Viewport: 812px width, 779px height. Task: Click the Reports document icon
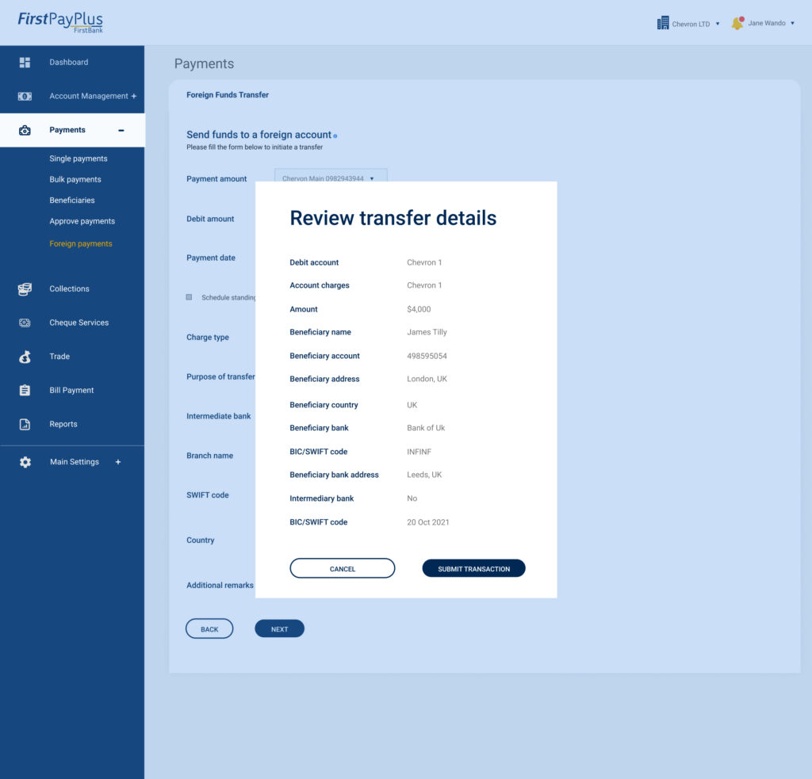pos(25,424)
